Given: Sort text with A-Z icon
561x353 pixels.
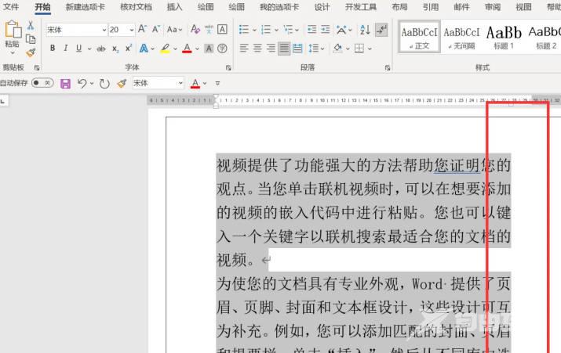Looking at the screenshot, I should pyautogui.click(x=365, y=29).
